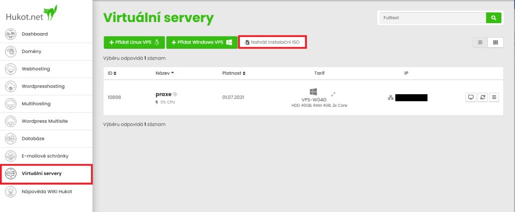Open Dashboard in the sidebar
The image size is (515, 212).
[34, 34]
